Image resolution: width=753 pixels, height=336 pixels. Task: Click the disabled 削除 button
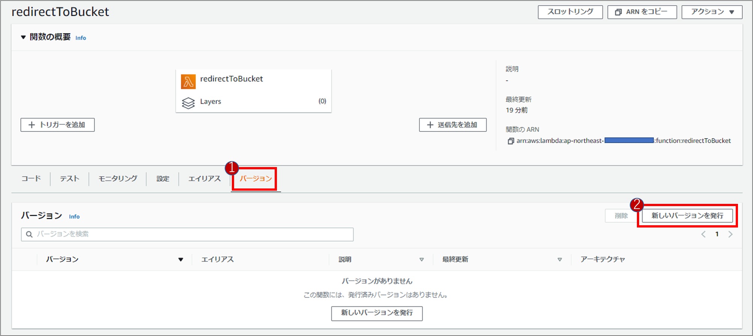click(621, 216)
